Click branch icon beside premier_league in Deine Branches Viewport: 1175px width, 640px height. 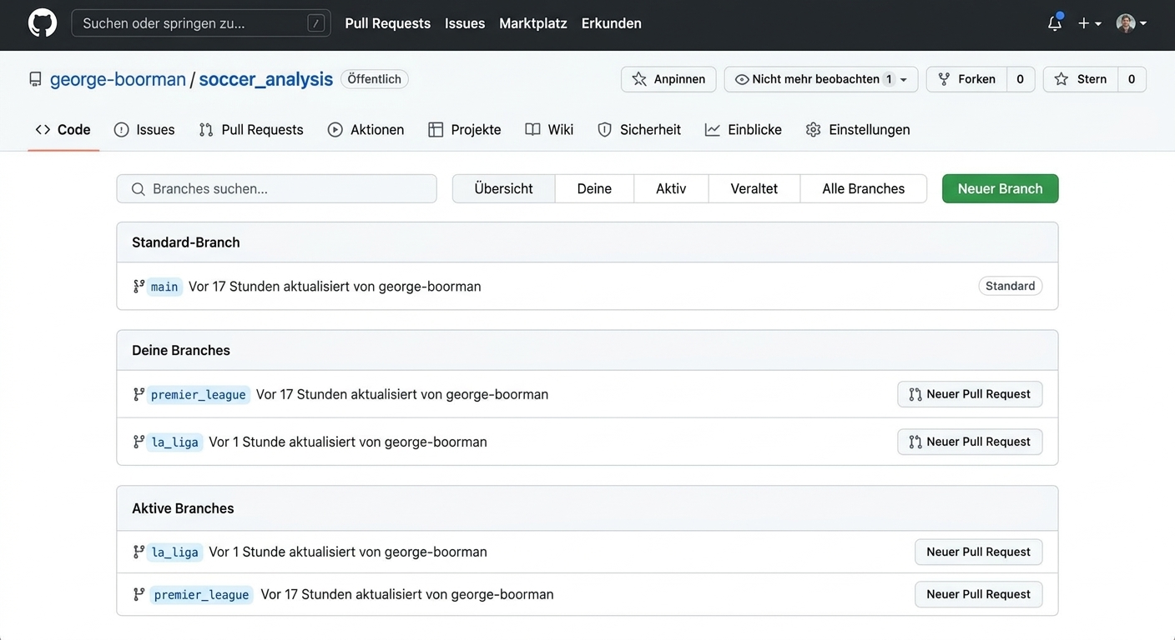pyautogui.click(x=139, y=394)
